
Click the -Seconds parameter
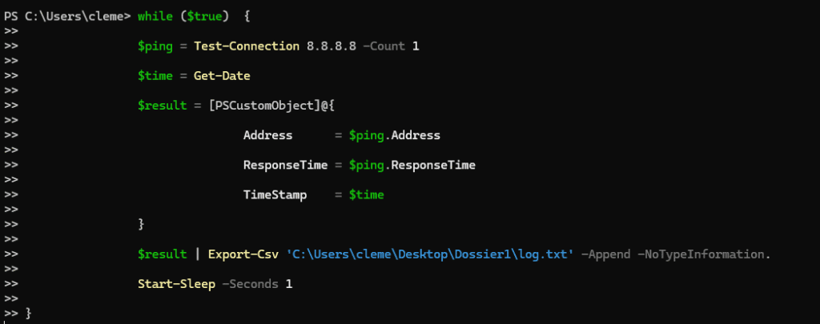tap(247, 286)
